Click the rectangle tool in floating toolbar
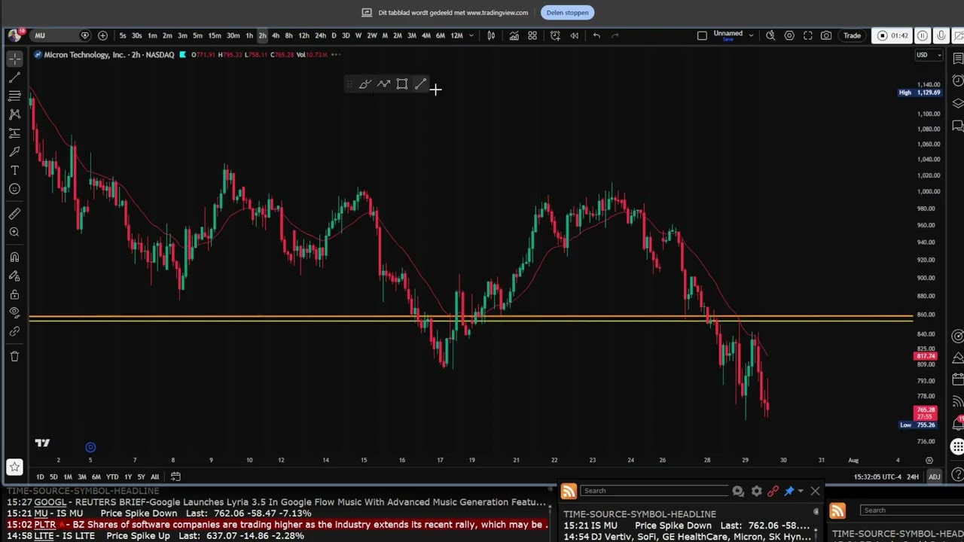The width and height of the screenshot is (964, 542). 402,84
